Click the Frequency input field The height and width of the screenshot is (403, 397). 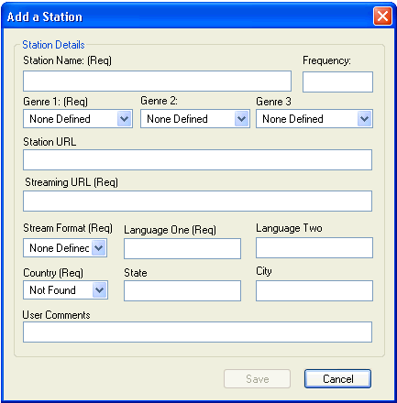click(x=337, y=82)
